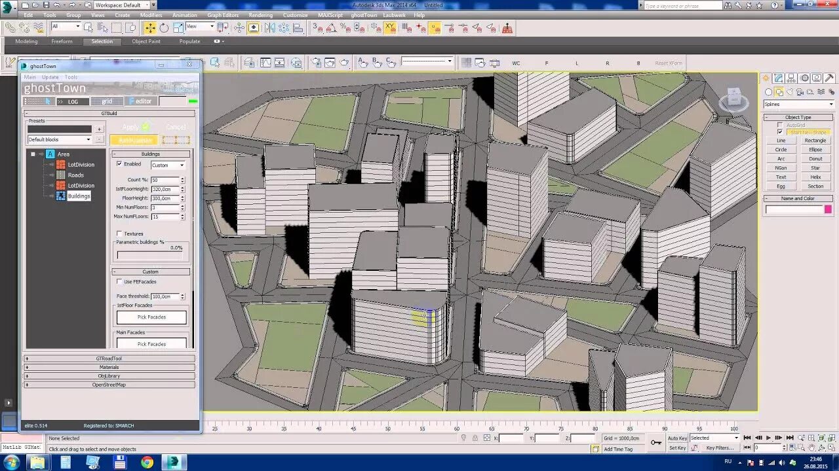Open Chrome from the Windows taskbar

(x=147, y=462)
